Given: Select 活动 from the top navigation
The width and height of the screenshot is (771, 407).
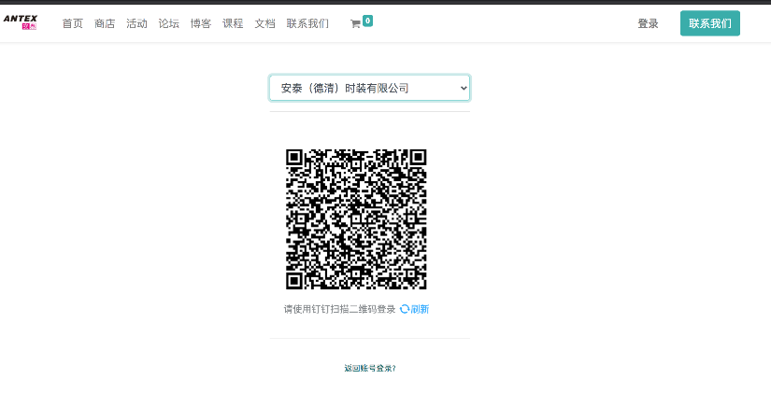Looking at the screenshot, I should [x=136, y=24].
